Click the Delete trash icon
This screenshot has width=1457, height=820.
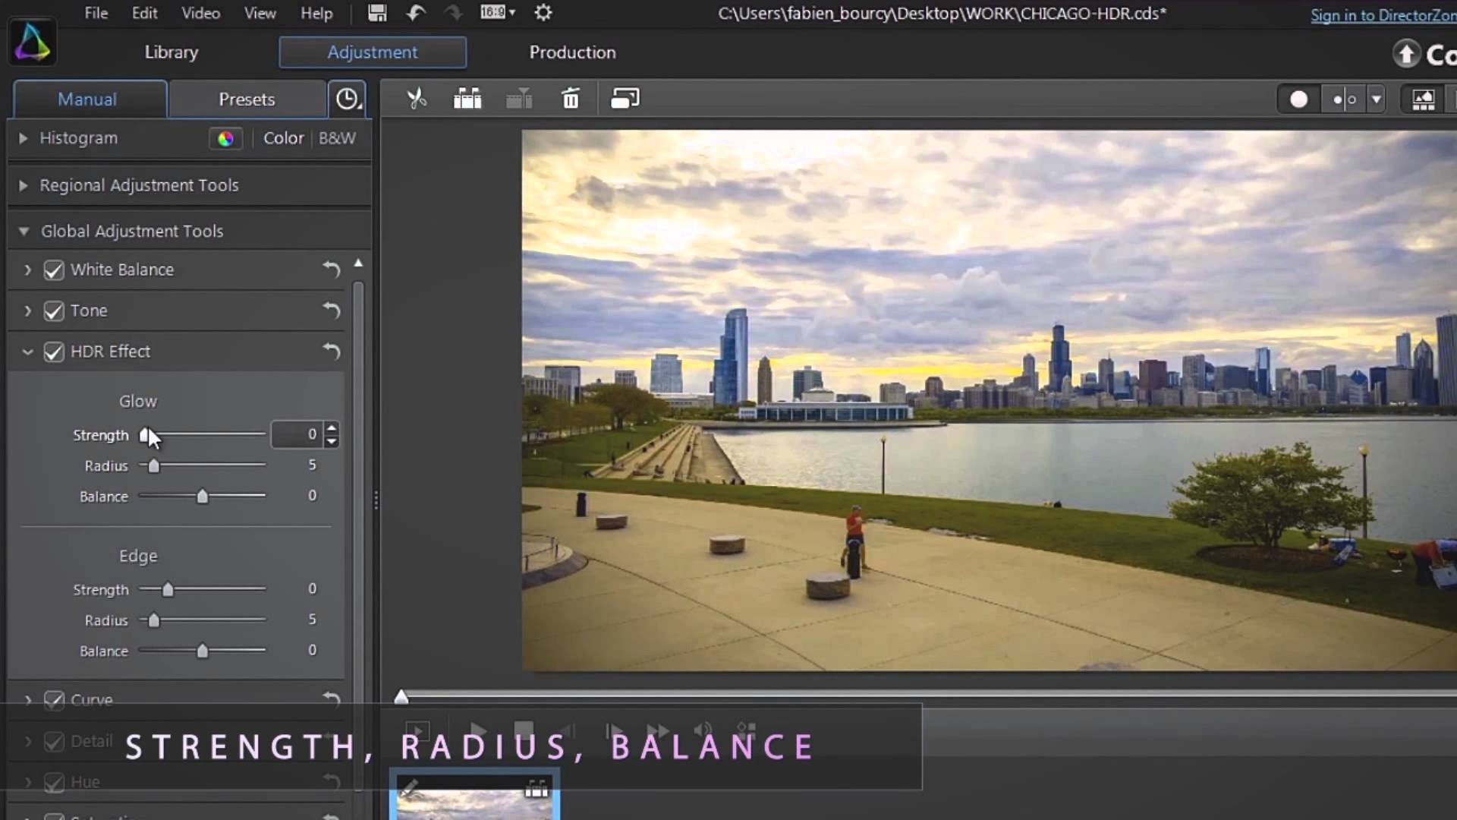[571, 99]
